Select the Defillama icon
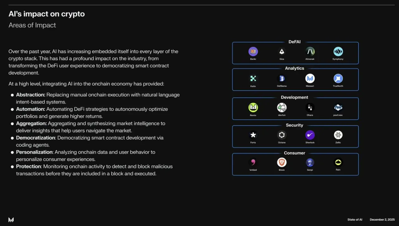Screen dimensions: 399x226 pyautogui.click(x=282, y=78)
